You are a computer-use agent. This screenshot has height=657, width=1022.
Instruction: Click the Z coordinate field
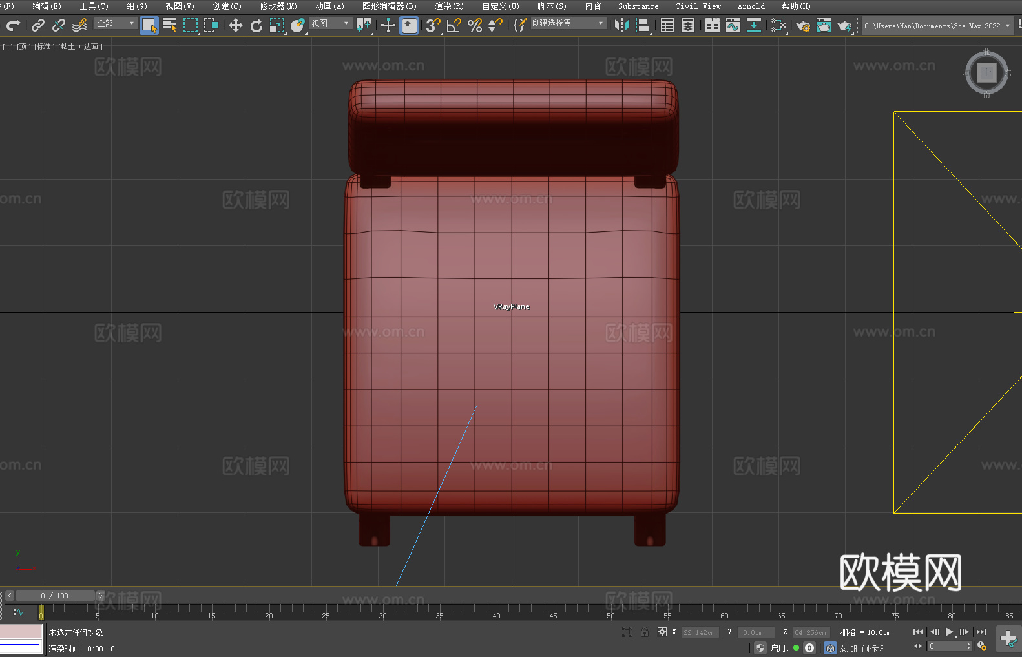click(811, 632)
